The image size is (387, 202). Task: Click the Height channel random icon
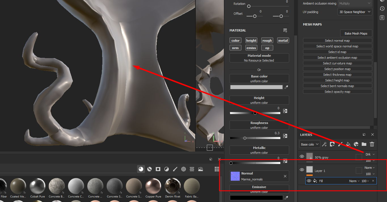coord(285,111)
